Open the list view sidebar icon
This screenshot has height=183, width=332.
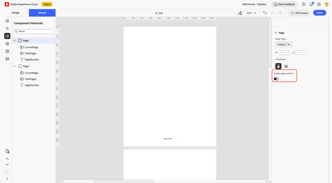click(x=7, y=28)
